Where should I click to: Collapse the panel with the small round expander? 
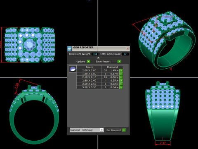tap(98, 58)
